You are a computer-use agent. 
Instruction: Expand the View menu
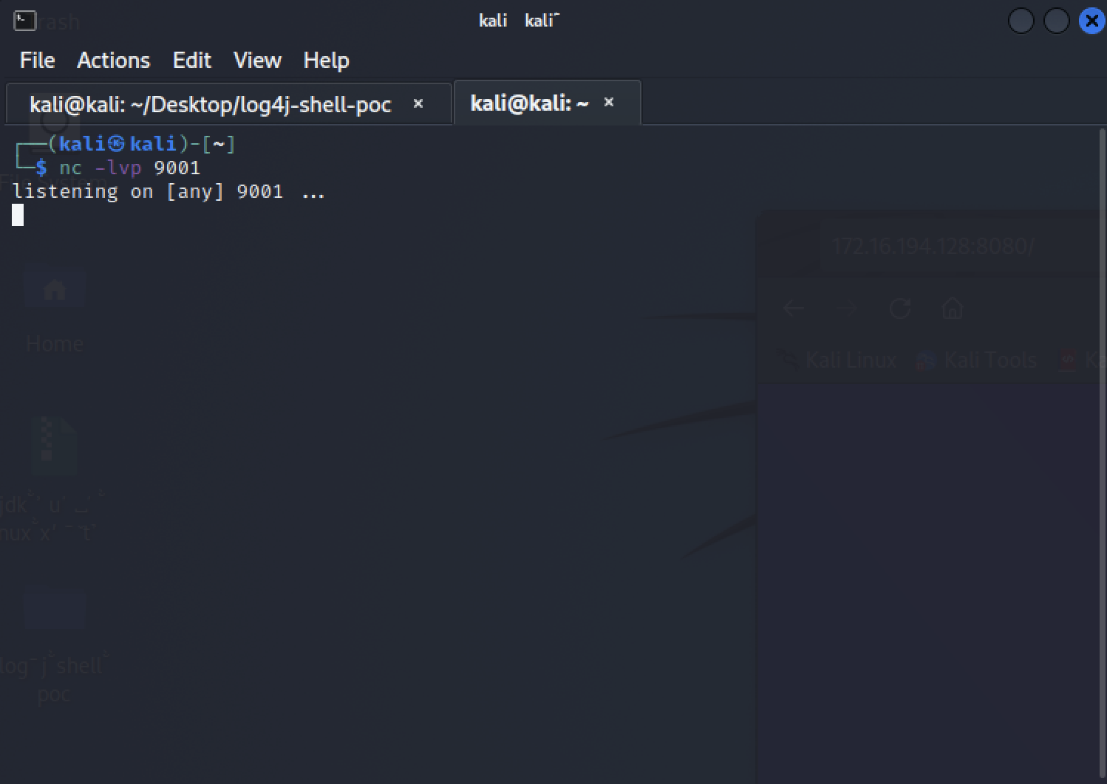click(x=257, y=60)
